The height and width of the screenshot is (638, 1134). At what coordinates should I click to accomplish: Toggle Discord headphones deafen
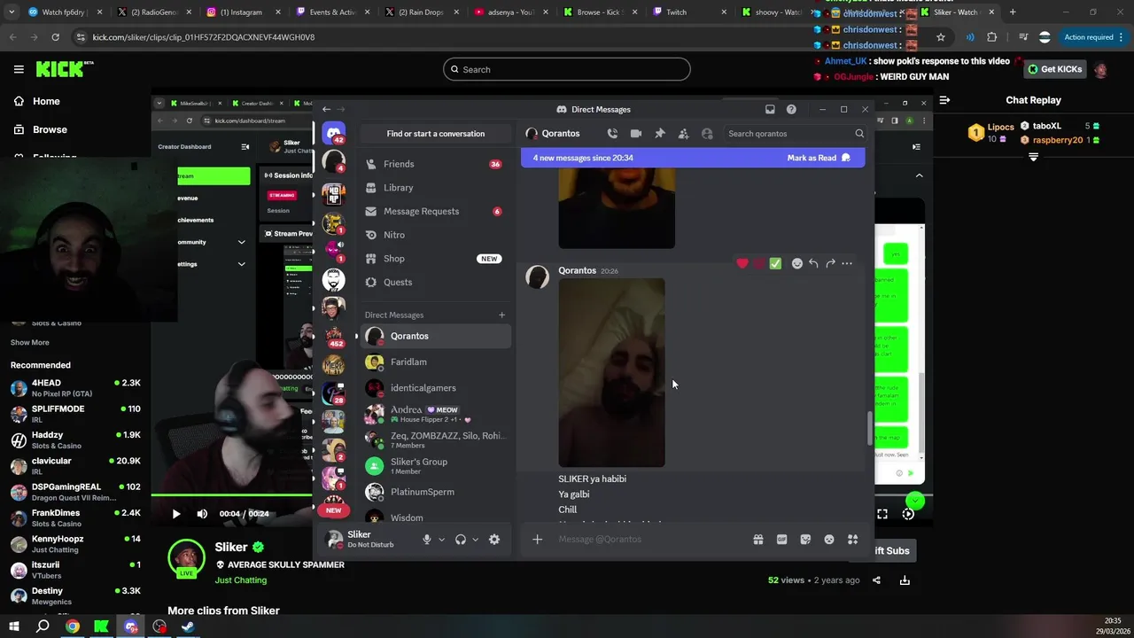click(461, 539)
